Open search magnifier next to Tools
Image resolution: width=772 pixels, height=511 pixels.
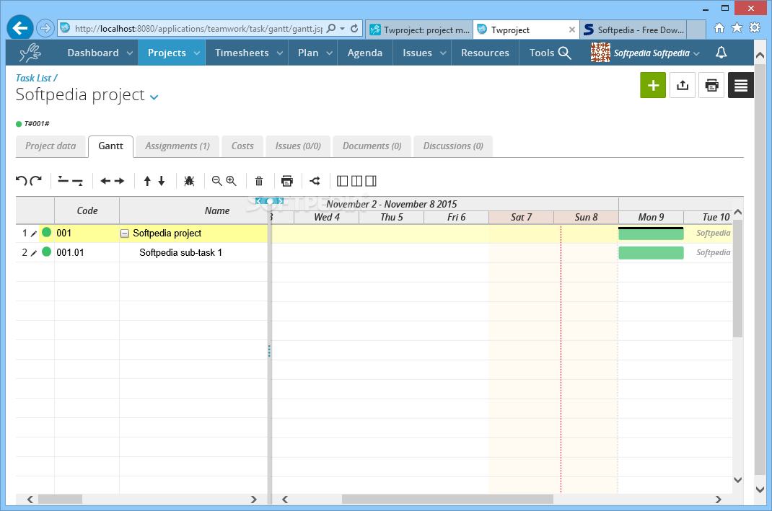click(x=565, y=53)
